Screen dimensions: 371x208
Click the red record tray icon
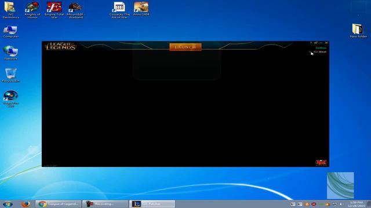[x=314, y=204]
